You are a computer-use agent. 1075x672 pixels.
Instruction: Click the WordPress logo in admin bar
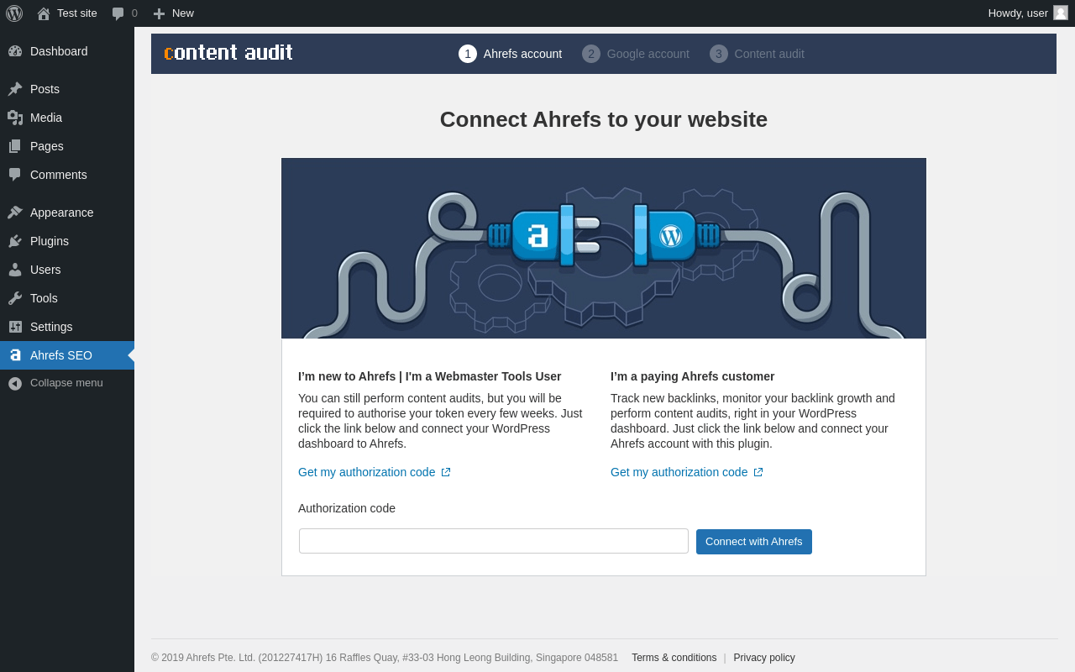point(14,13)
